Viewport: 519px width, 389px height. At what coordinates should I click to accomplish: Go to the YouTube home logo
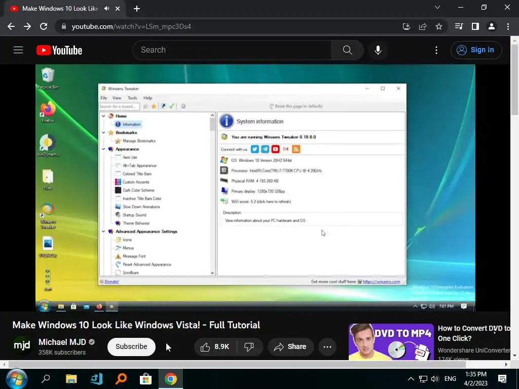point(59,50)
